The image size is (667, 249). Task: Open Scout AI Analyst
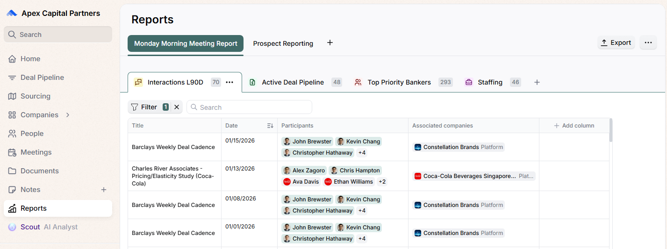point(58,227)
